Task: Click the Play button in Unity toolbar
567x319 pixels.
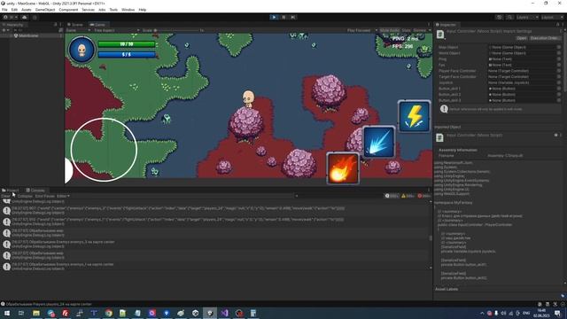Action: (x=274, y=17)
